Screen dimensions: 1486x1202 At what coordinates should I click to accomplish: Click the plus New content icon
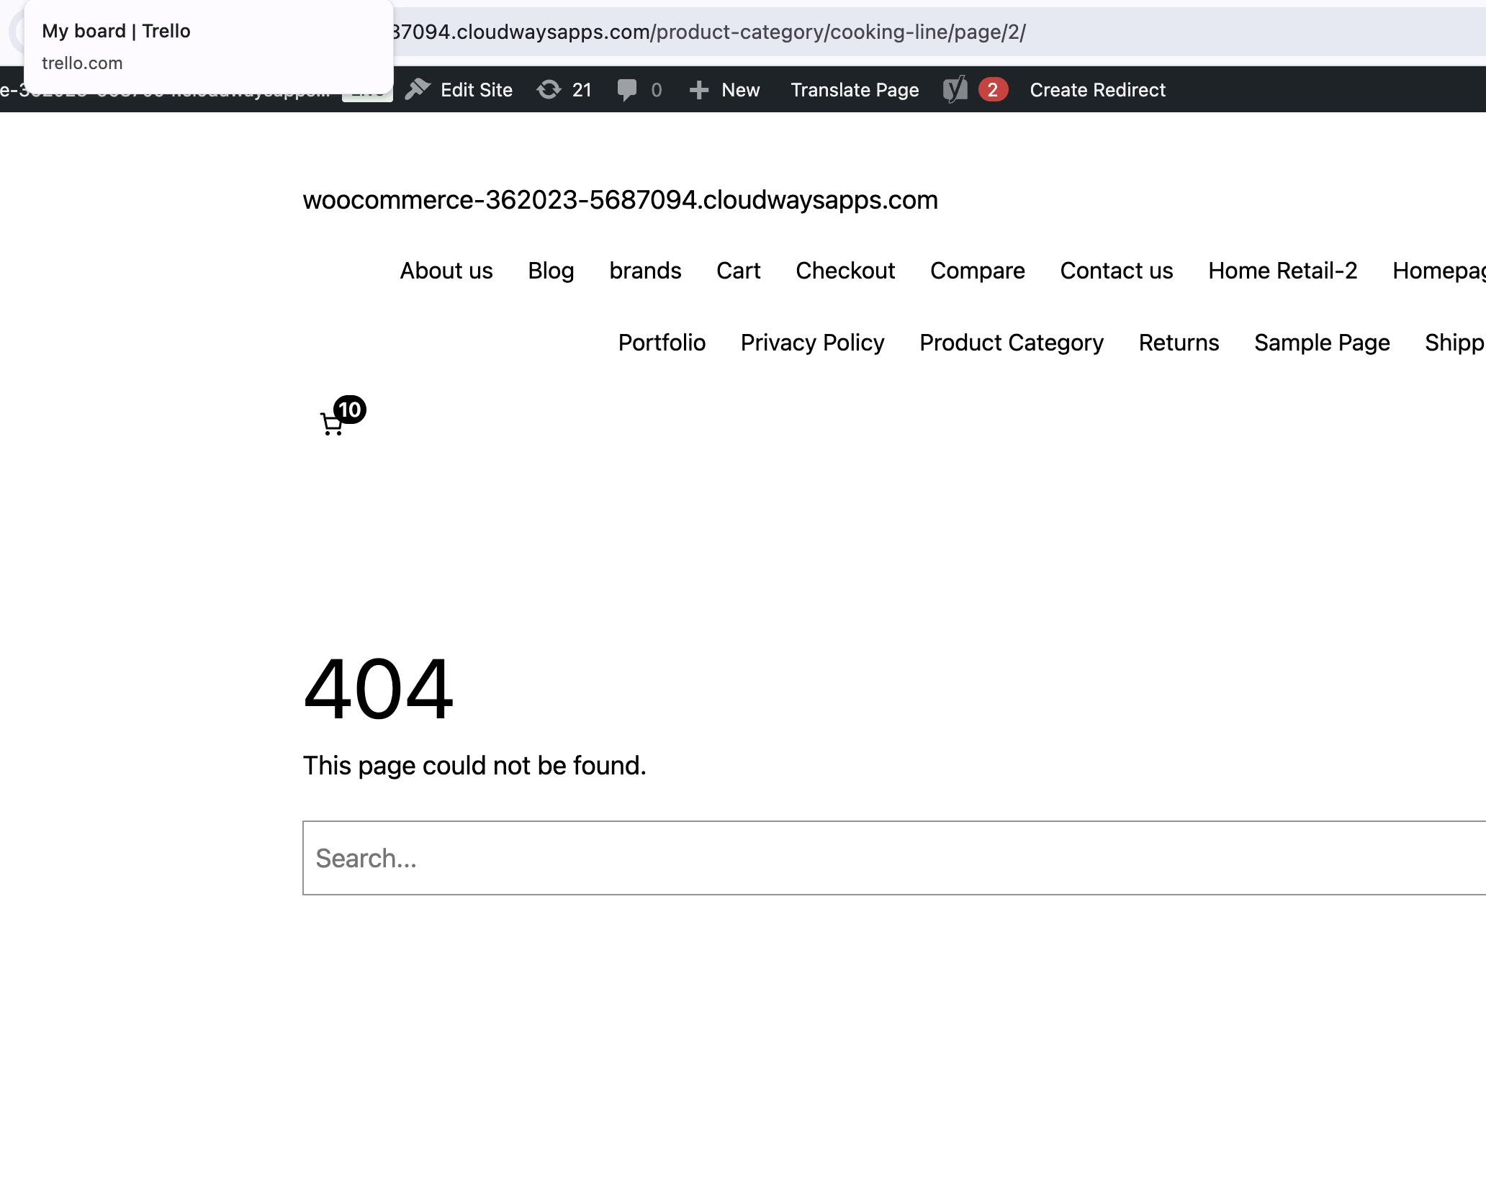(699, 89)
